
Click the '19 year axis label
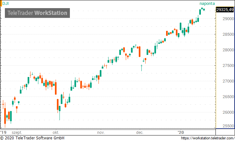coord(4,133)
